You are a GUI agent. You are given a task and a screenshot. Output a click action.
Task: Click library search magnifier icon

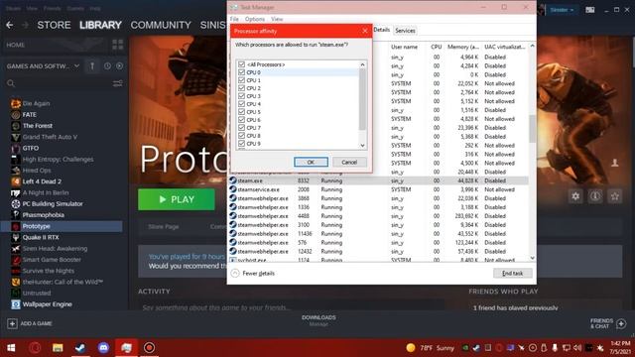point(11,83)
